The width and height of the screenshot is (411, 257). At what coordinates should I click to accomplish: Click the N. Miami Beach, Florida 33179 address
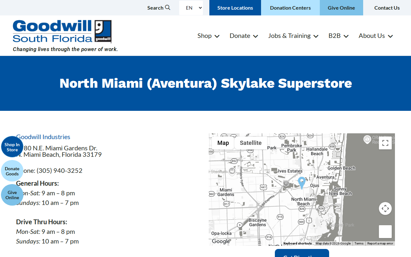59,155
